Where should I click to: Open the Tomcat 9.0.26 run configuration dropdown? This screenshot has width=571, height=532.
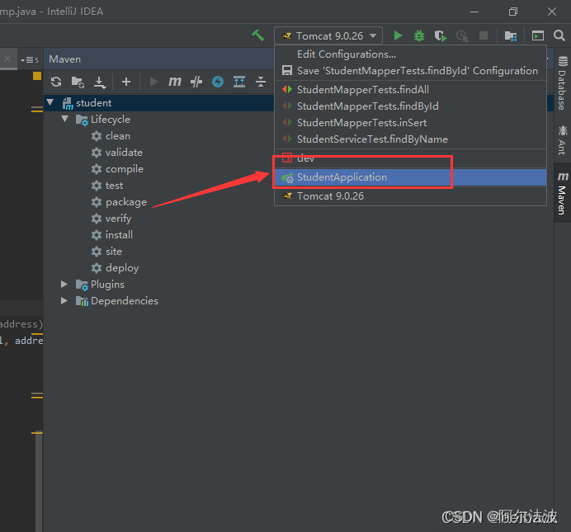pyautogui.click(x=328, y=35)
